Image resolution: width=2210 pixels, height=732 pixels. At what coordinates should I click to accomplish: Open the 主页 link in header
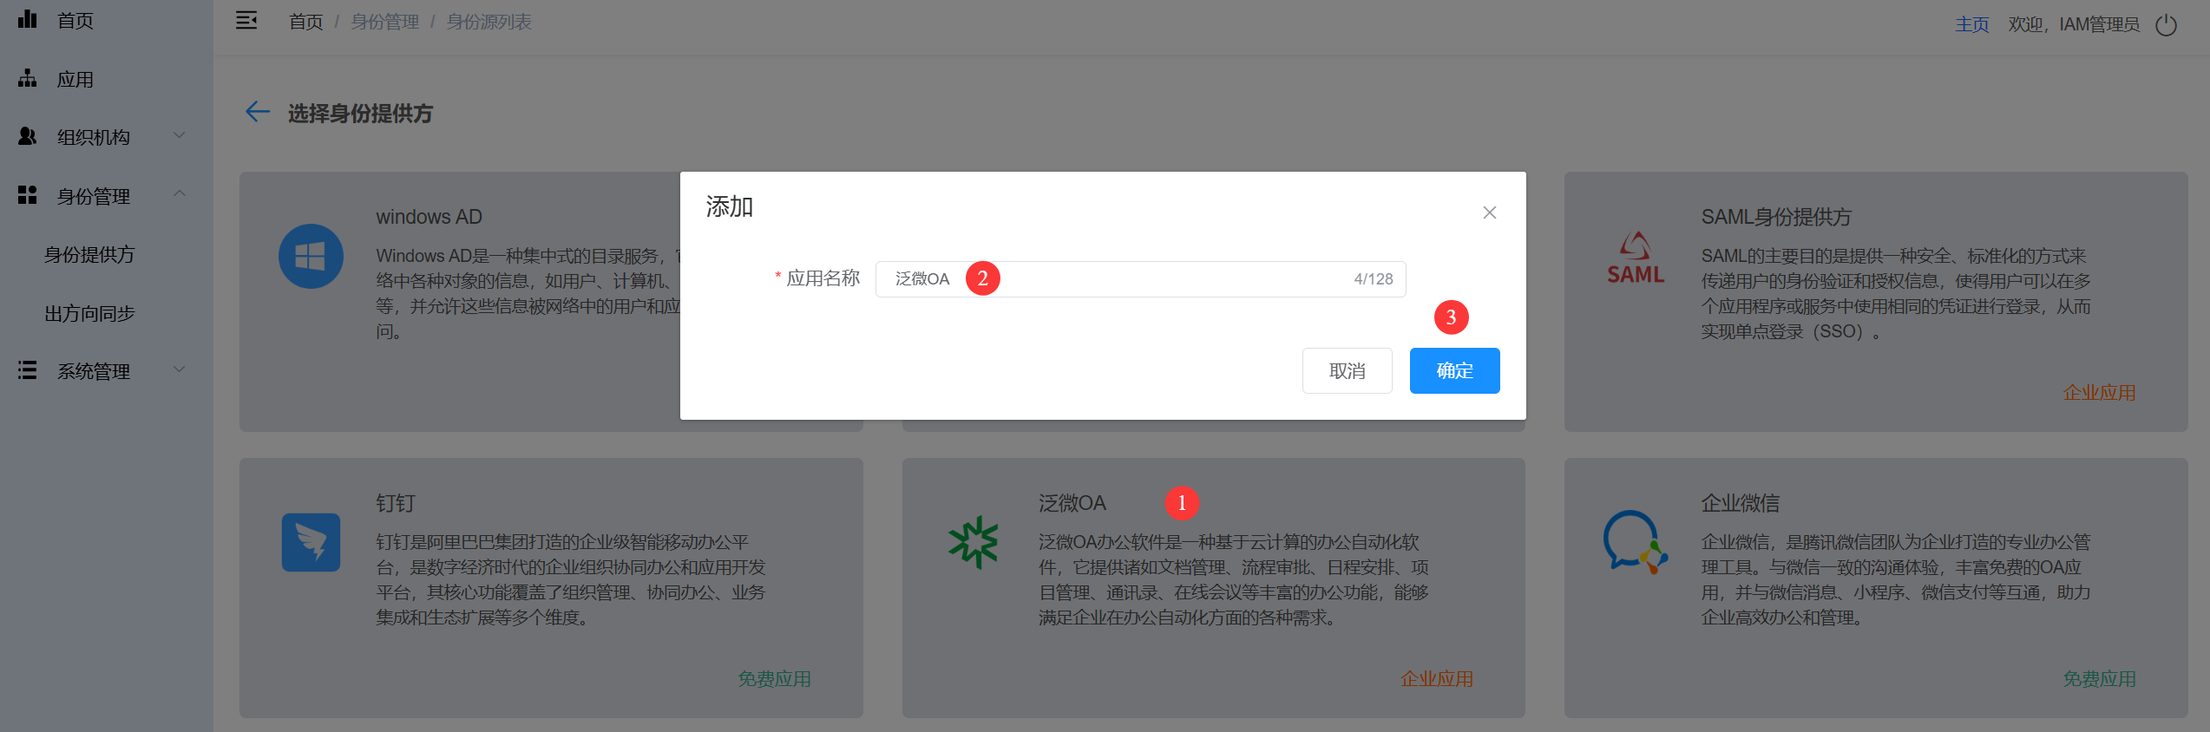(1971, 24)
